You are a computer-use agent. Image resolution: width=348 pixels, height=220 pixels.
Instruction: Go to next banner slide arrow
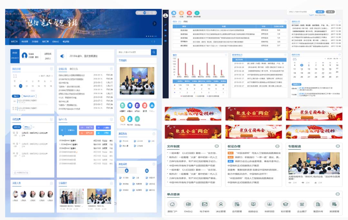click(154, 24)
